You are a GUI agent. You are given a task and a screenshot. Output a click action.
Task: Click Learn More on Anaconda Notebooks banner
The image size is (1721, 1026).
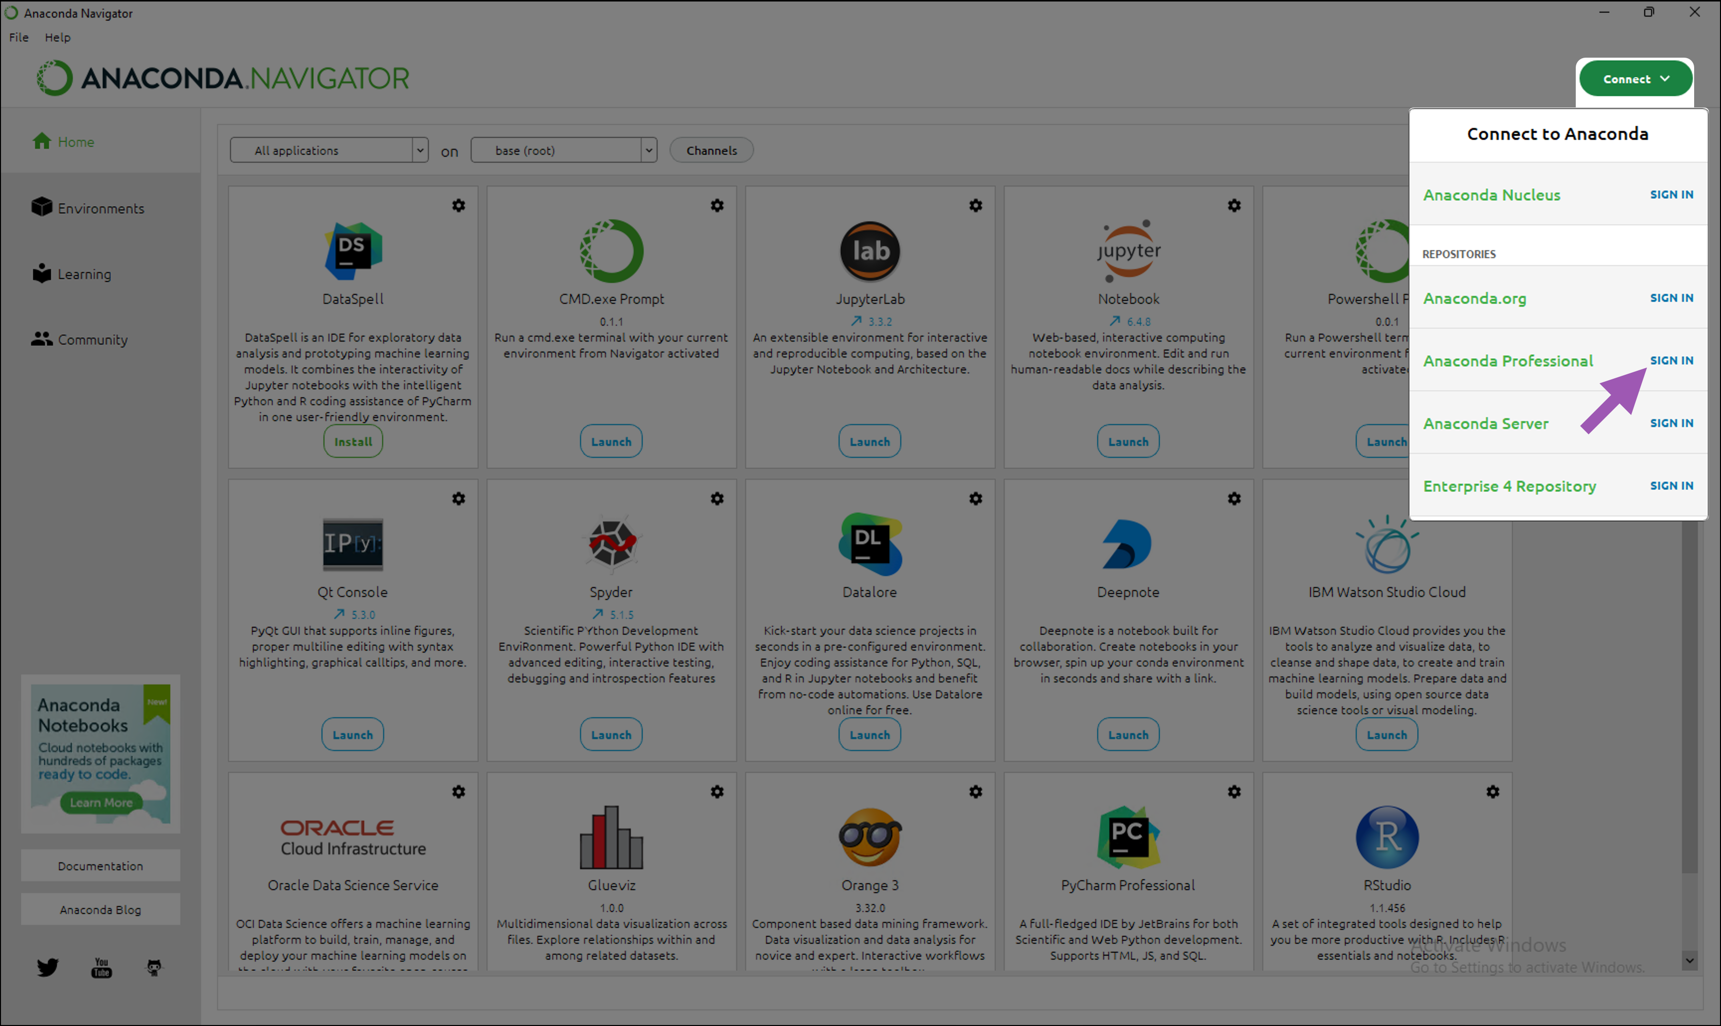pyautogui.click(x=101, y=803)
